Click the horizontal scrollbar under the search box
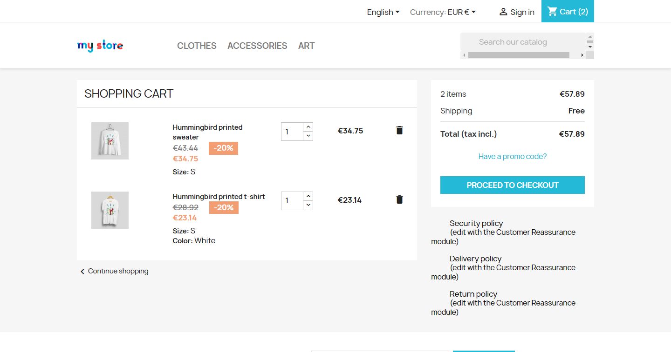Screen dimensions: 671x352 (518, 55)
